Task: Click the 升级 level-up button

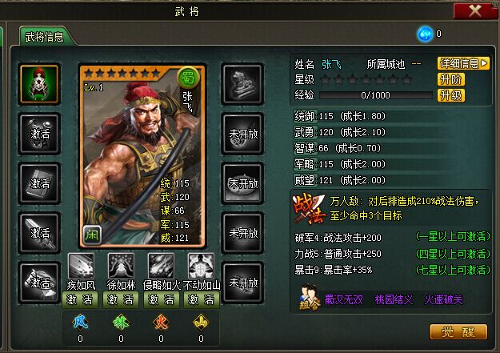Action: [x=451, y=95]
